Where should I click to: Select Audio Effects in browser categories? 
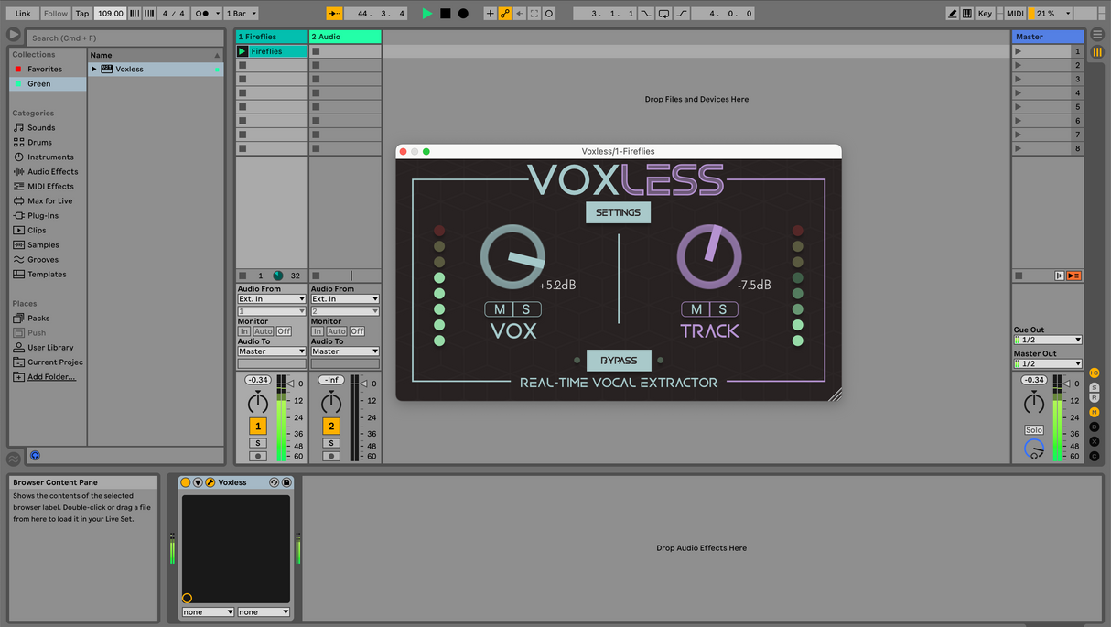pyautogui.click(x=52, y=172)
